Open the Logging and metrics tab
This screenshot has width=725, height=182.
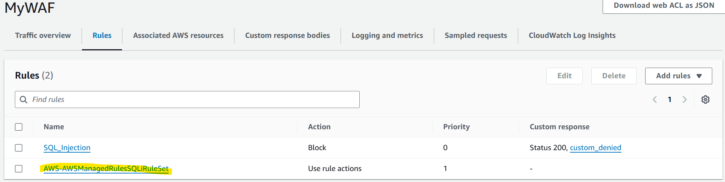tap(387, 35)
